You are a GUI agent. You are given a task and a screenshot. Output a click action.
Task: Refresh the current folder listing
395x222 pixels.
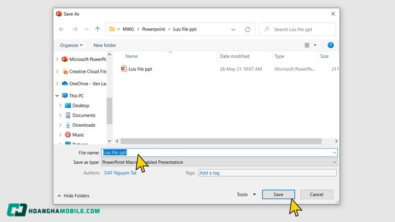pos(247,30)
